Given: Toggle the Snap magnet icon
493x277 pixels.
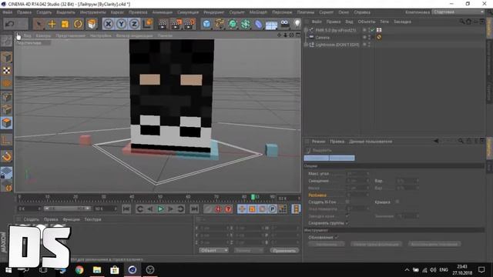Looking at the screenshot, I should [7, 156].
